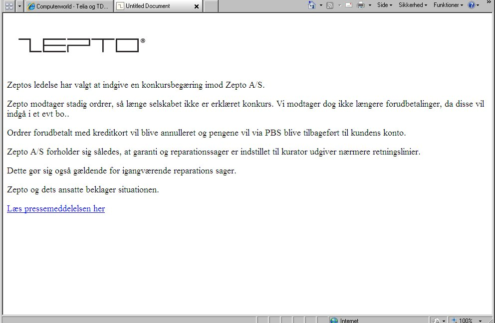Switch to the Computerworld tab
This screenshot has width=495, height=323.
[x=68, y=6]
